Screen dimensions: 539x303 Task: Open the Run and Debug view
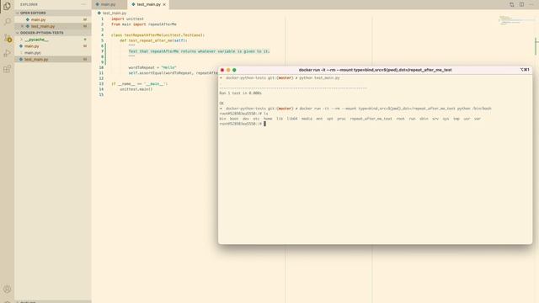tap(8, 53)
